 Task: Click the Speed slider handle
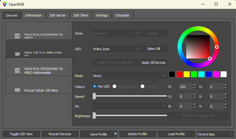[94, 96]
